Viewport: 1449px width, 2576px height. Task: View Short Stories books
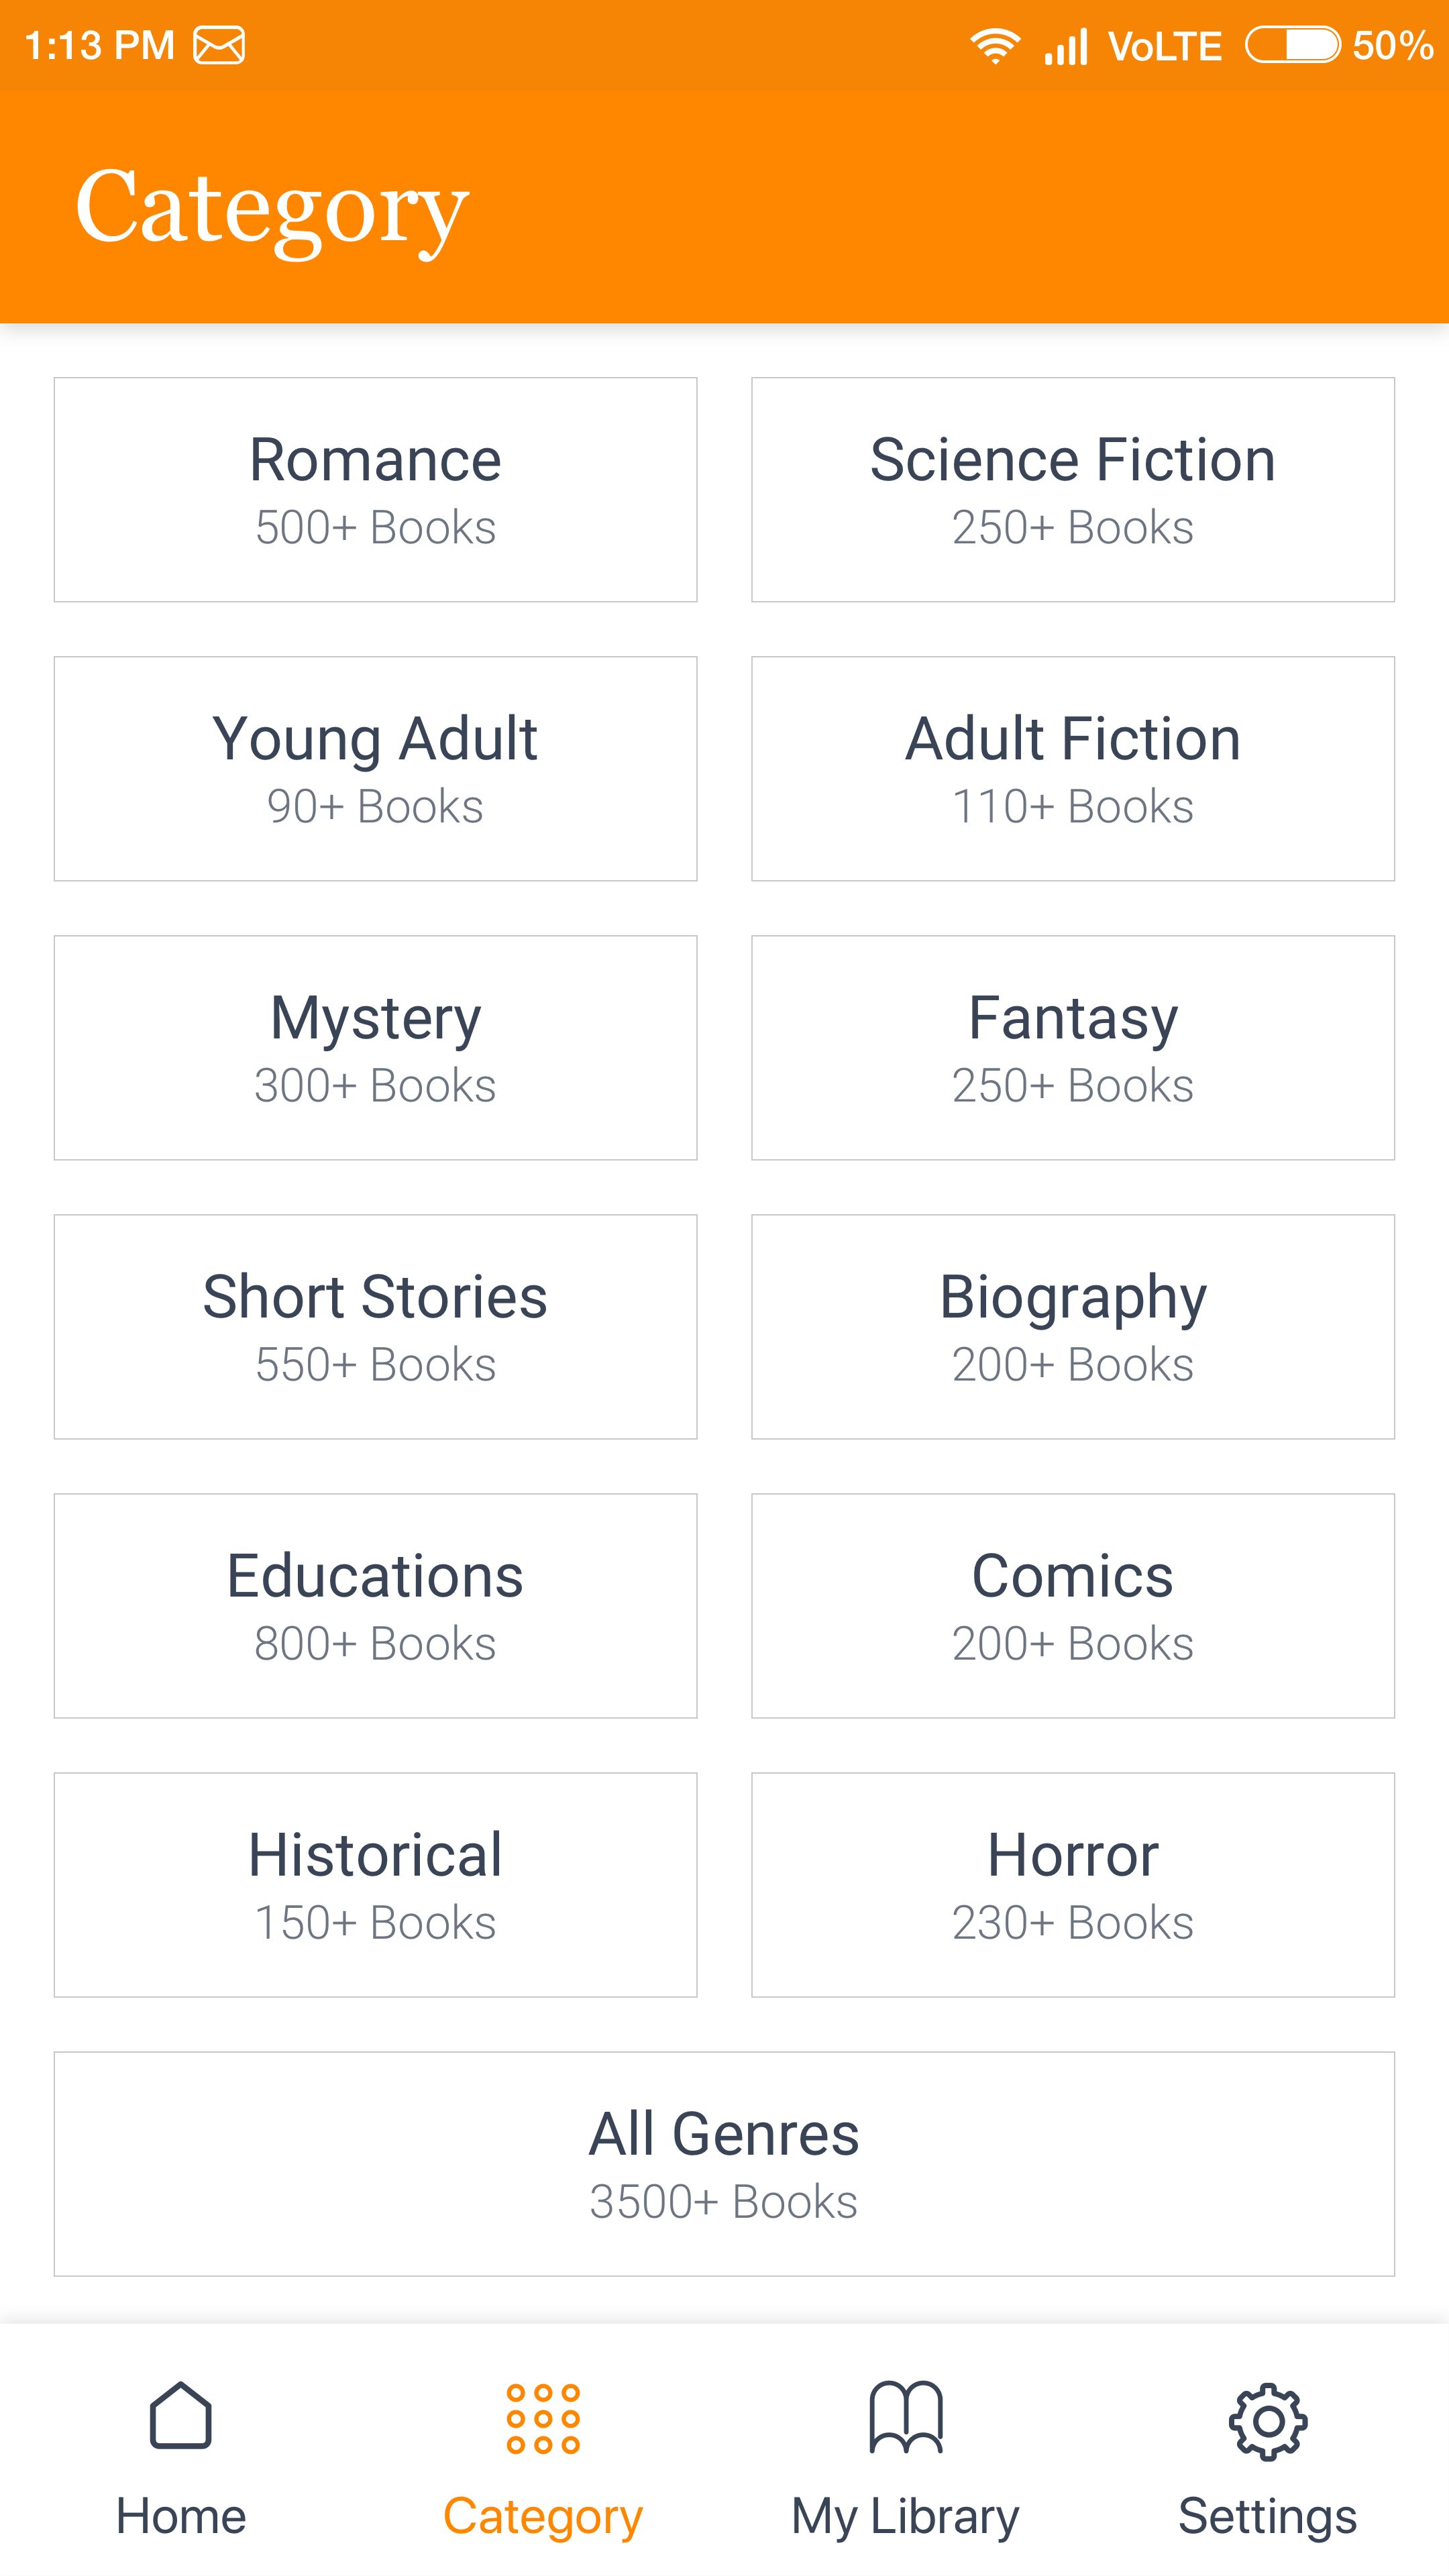pyautogui.click(x=375, y=1326)
